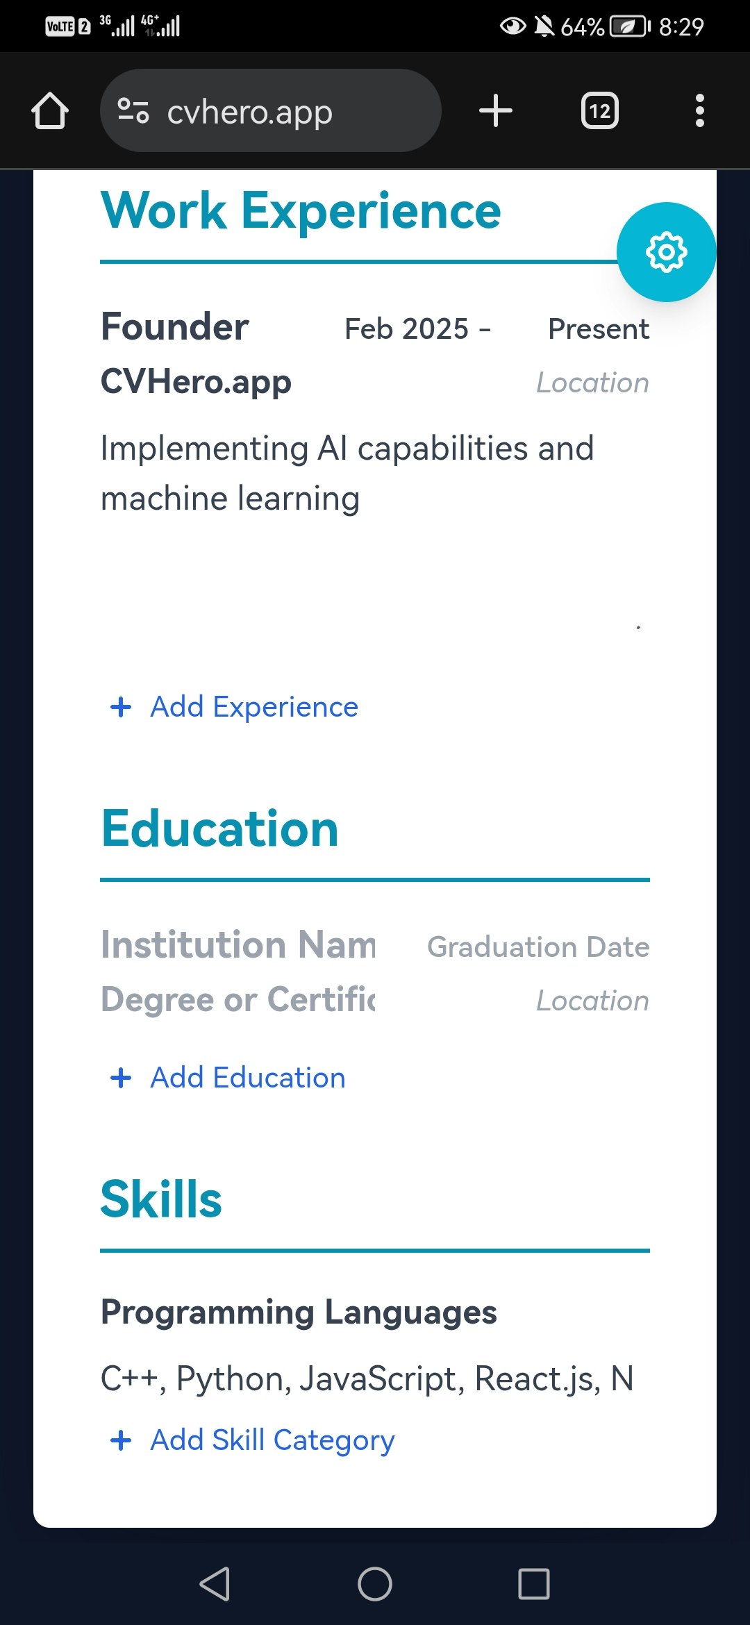Open recent apps with square button

[533, 1584]
